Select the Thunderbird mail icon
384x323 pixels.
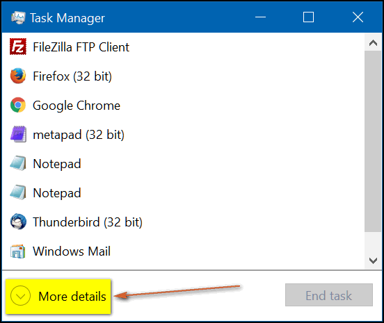18,222
